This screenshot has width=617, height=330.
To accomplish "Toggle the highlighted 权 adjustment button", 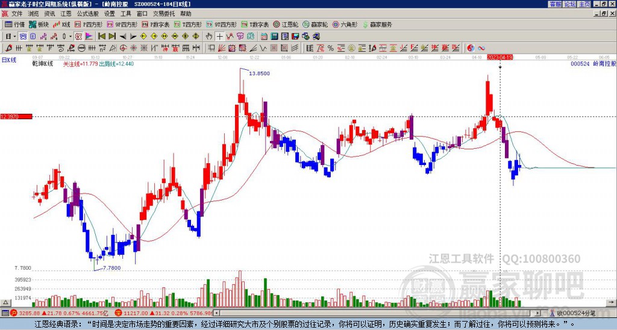I will point(78,36).
